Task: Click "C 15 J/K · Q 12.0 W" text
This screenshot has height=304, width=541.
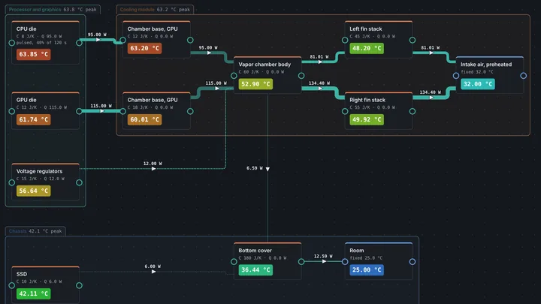Action: tap(41, 179)
